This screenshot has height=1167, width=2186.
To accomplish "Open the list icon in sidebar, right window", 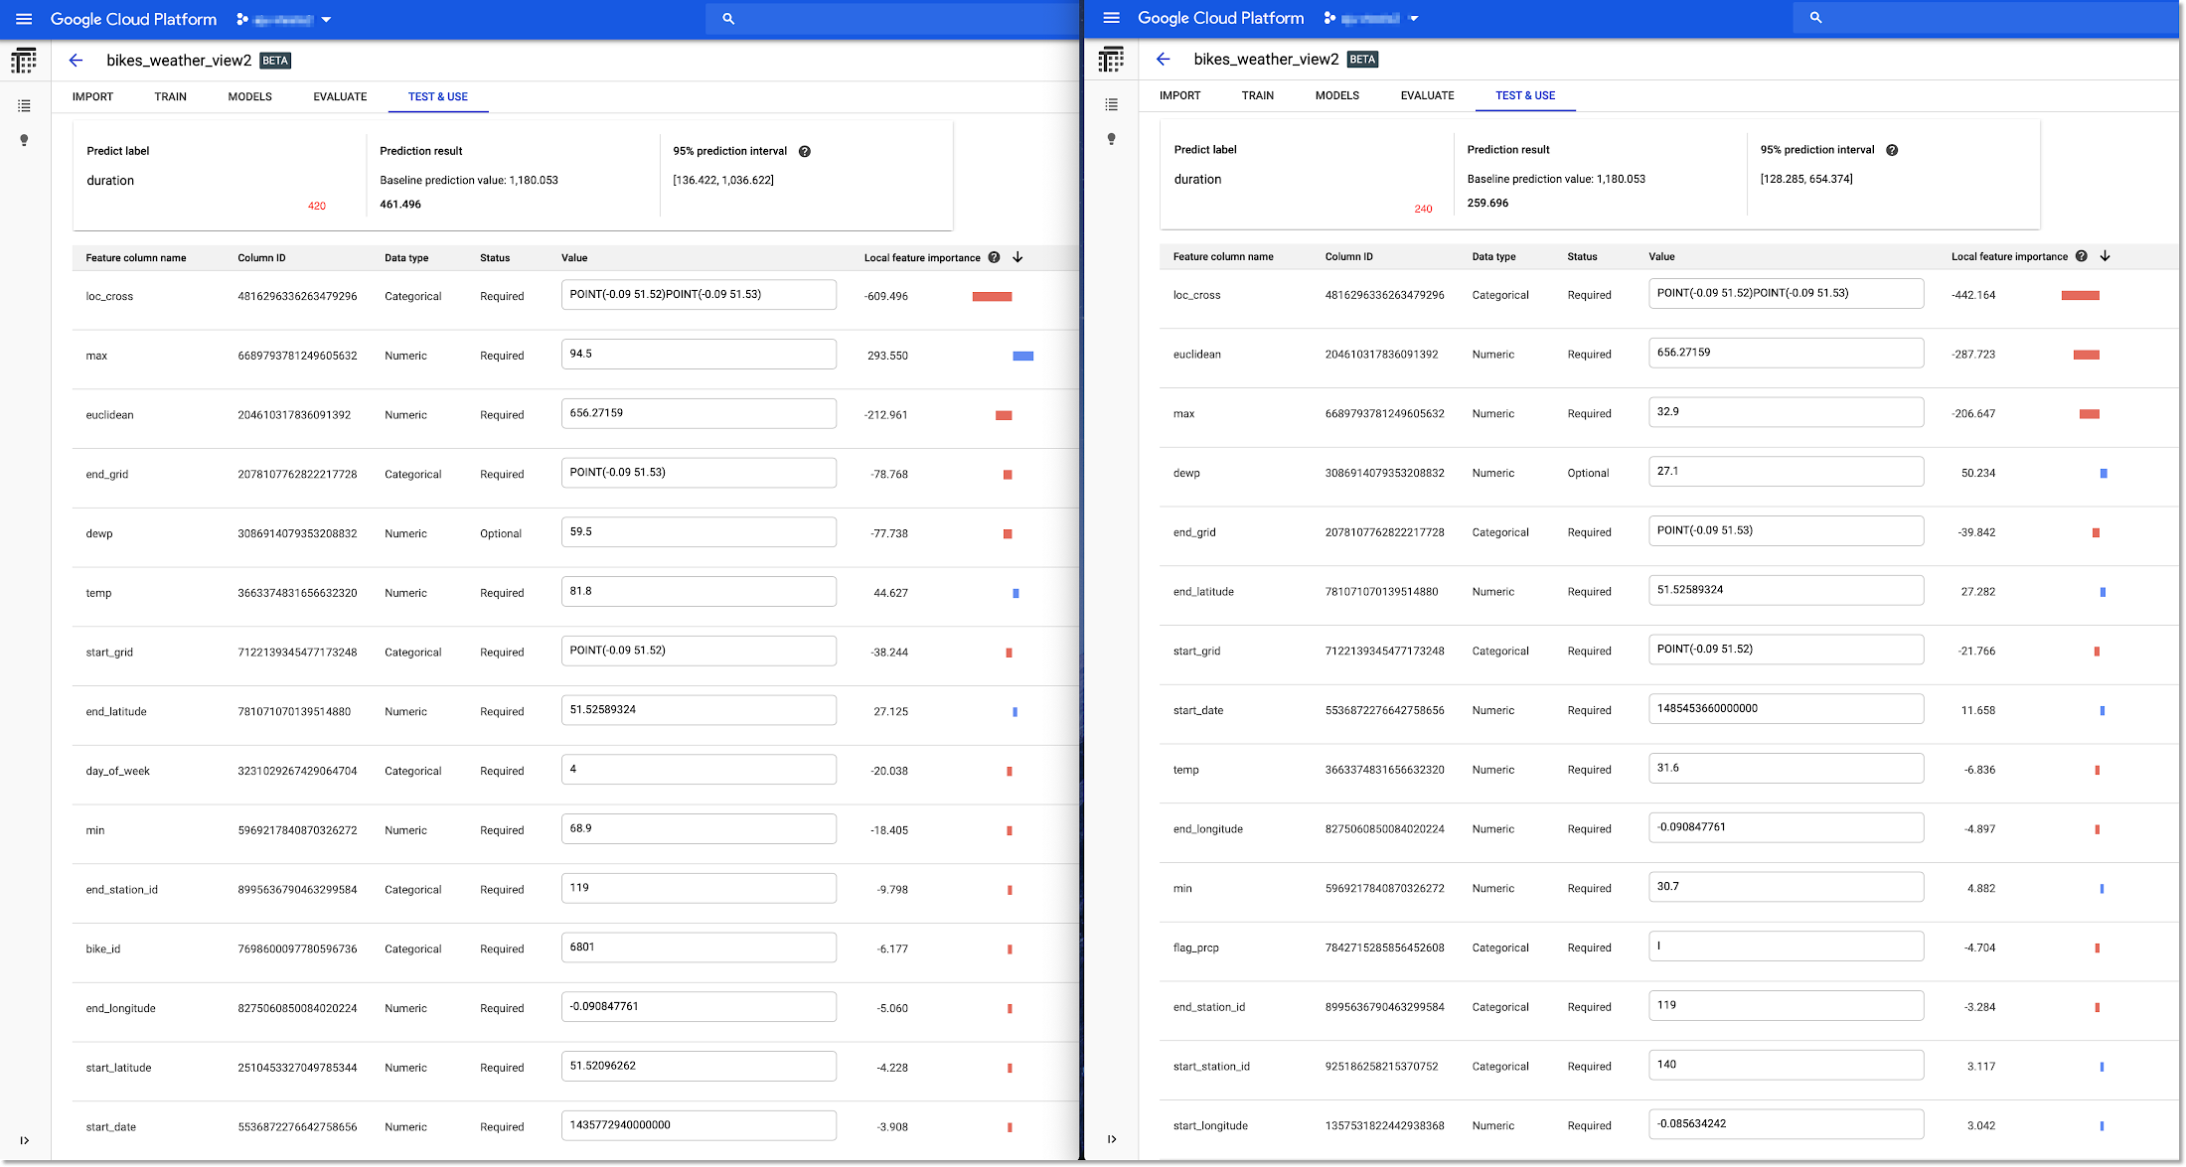I will 1111,104.
